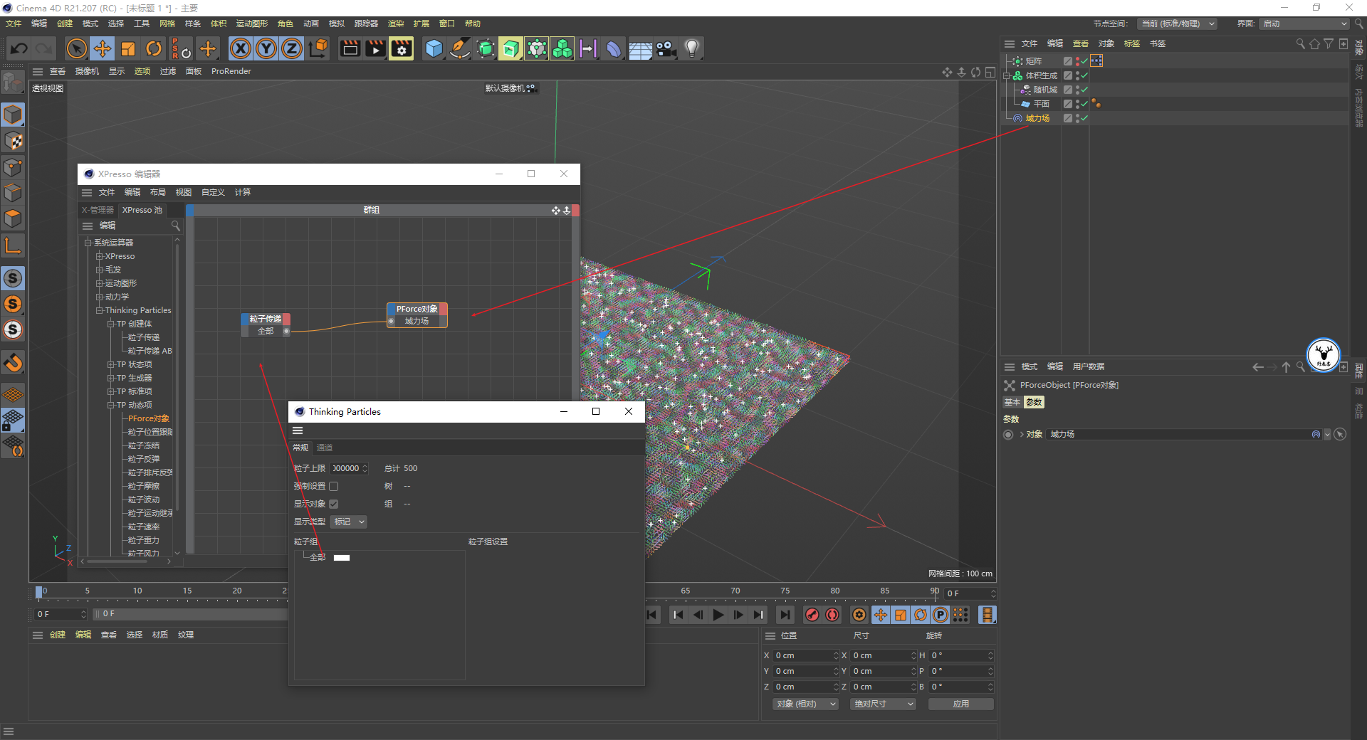Viewport: 1367px width, 740px height.
Task: Open the Edit Render Settings icon
Action: [401, 48]
